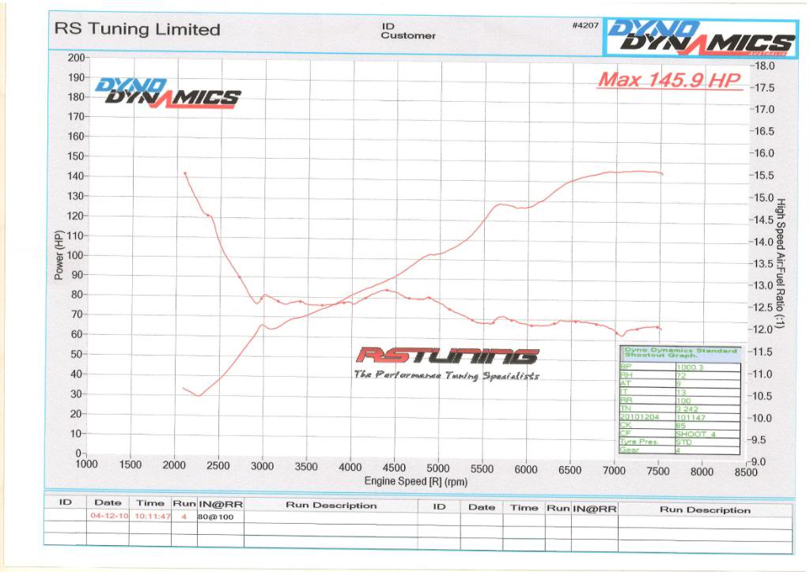This screenshot has height=572, width=810.
Task: Click the right 'Run Description' column header
Action: click(x=704, y=510)
